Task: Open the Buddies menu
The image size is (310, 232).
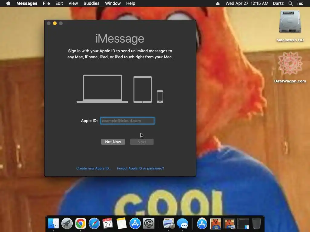Action: pos(91,3)
